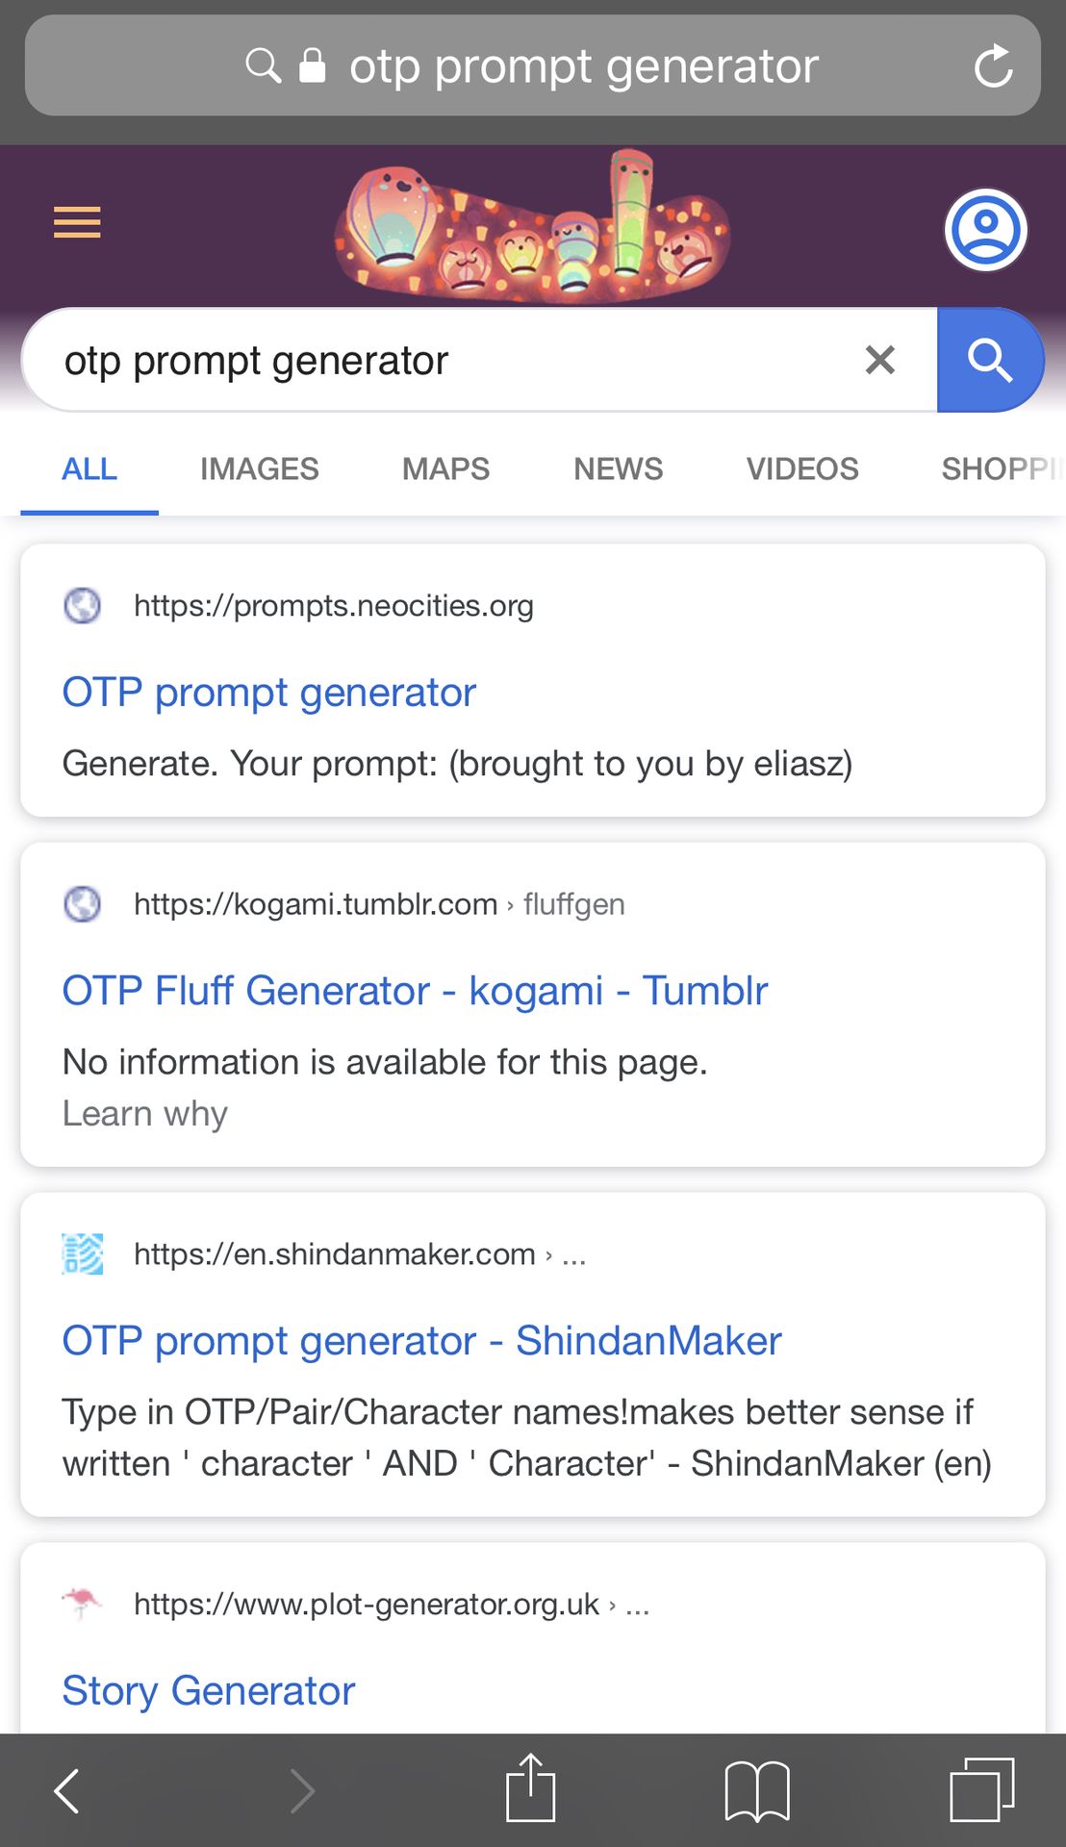1066x1847 pixels.
Task: Reload the page via refresh icon
Action: (993, 66)
